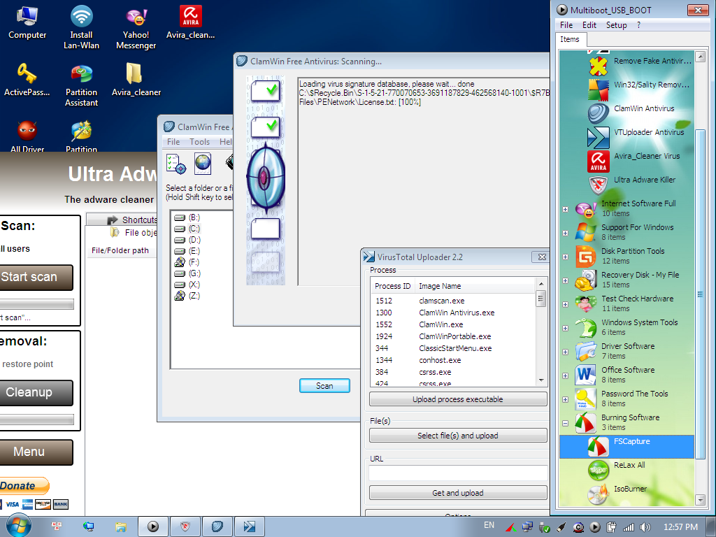Click ClamWin preferences checklist toolbar icon
The image size is (716, 537).
pyautogui.click(x=176, y=164)
